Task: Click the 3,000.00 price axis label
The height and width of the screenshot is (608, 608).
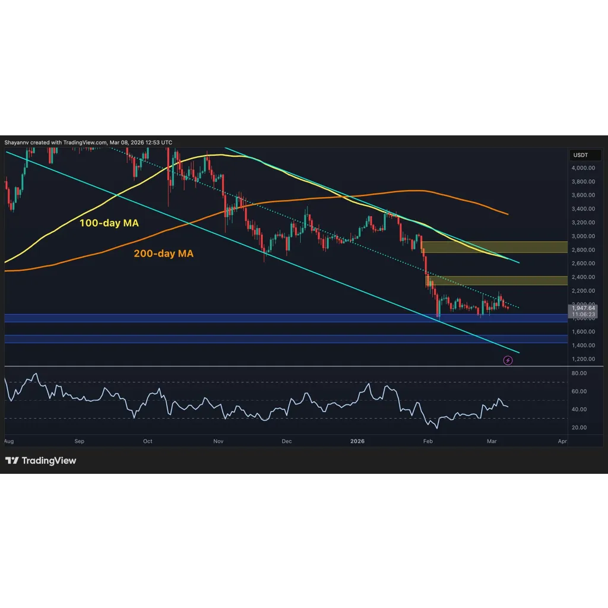Action: 583,236
